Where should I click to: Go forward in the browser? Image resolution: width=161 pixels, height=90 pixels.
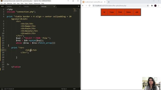[86, 6]
